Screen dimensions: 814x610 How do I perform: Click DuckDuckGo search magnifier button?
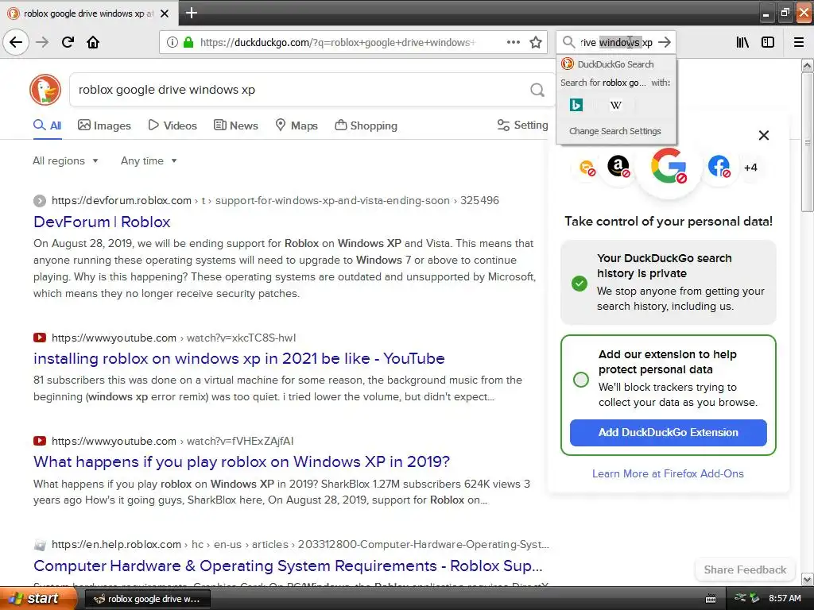537,90
